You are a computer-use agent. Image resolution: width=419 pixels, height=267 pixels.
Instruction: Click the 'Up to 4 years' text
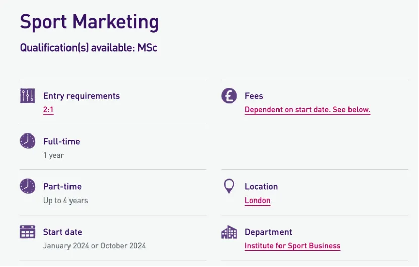coord(65,201)
